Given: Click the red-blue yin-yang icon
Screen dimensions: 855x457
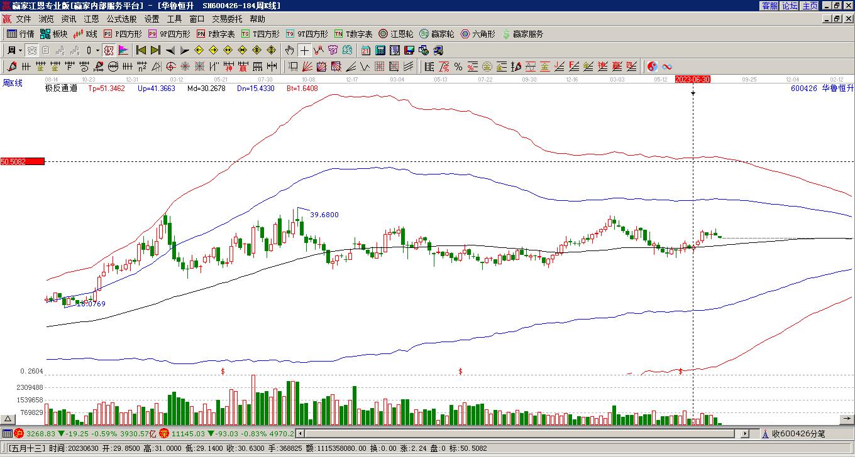Looking at the screenshot, I should tap(653, 67).
